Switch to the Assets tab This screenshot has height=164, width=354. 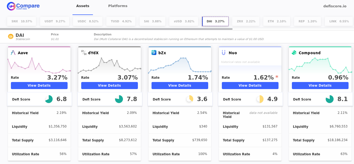point(83,6)
